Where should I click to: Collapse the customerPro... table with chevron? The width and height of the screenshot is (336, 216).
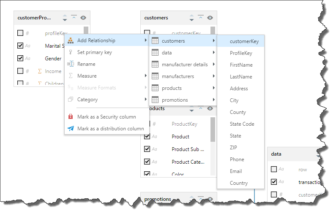point(74,18)
